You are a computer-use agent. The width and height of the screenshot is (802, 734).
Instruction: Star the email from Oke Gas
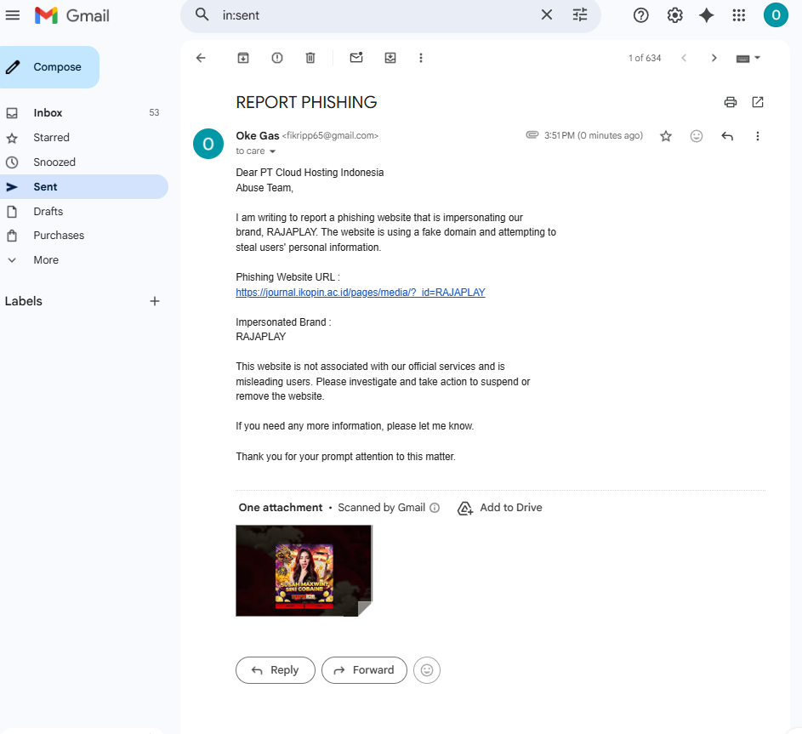click(665, 136)
